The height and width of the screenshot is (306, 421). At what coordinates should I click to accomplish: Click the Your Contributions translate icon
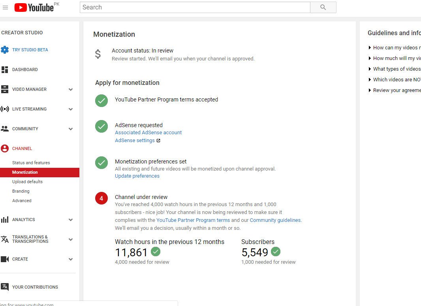(5, 287)
